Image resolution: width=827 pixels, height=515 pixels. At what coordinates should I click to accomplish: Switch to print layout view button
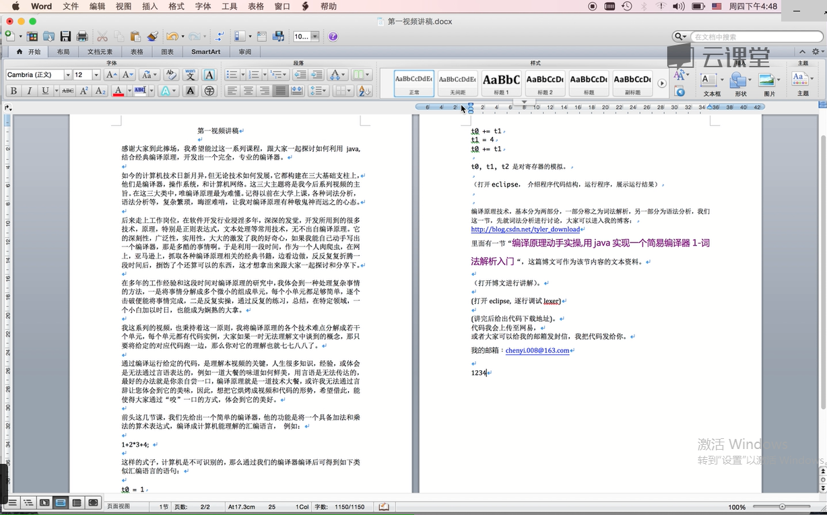pyautogui.click(x=61, y=503)
